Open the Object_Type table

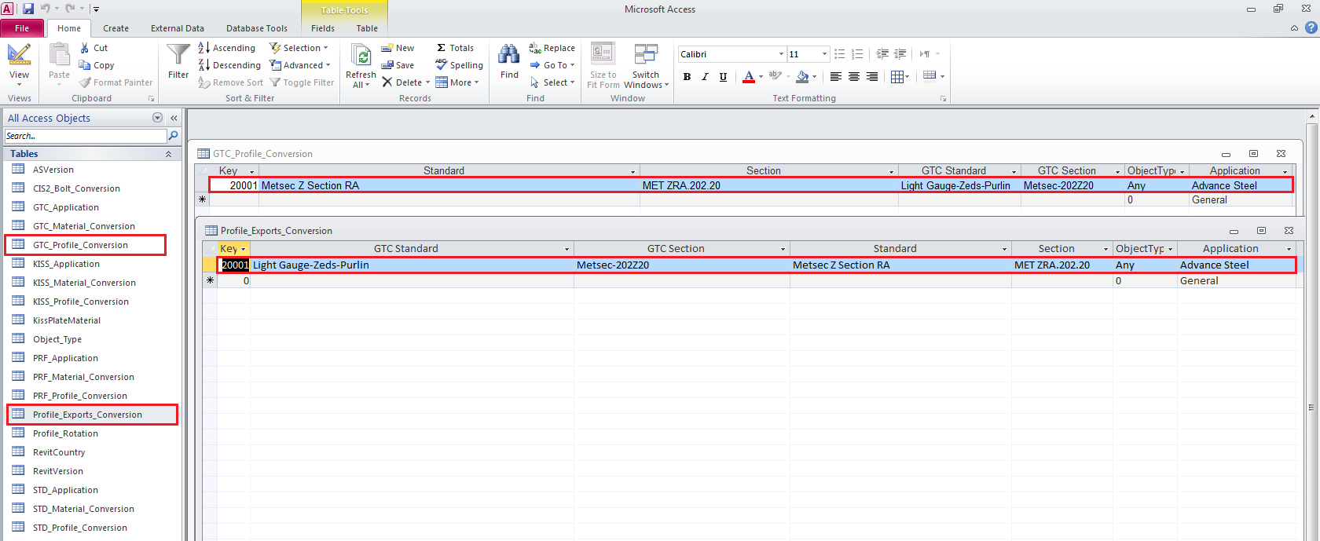[57, 339]
